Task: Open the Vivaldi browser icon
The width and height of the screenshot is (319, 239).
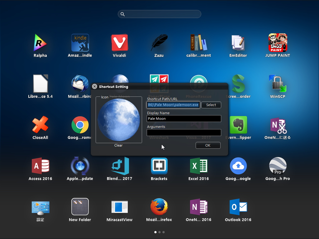Action: 119,43
